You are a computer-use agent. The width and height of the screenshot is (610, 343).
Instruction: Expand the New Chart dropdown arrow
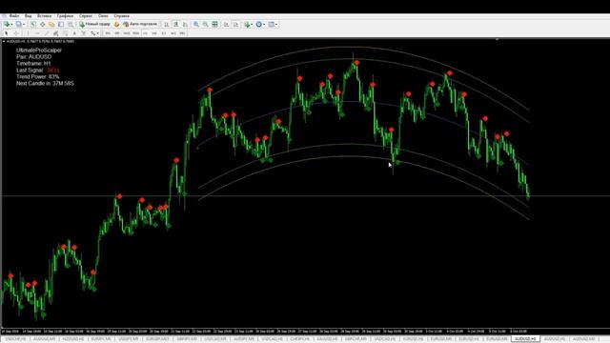click(11, 25)
